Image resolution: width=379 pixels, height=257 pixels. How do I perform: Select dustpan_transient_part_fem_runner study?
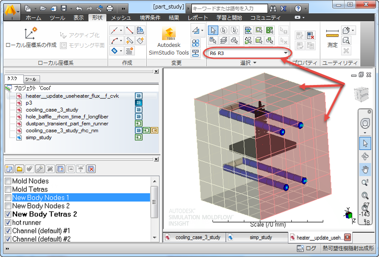click(x=67, y=124)
